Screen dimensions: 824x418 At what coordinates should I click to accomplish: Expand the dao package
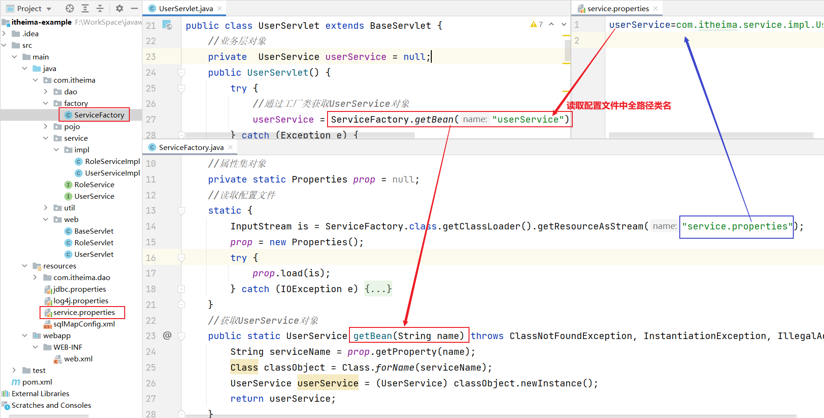[x=46, y=91]
